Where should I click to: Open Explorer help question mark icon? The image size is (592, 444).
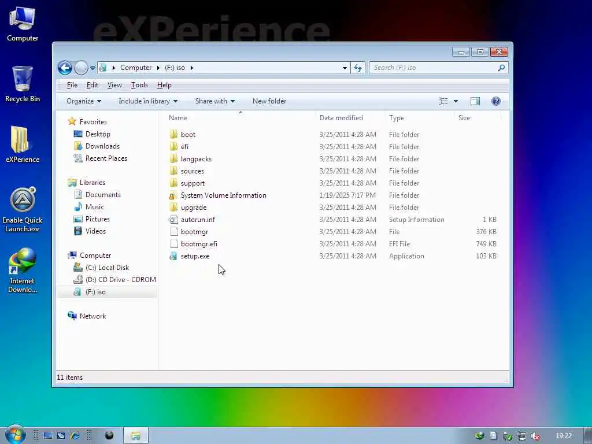[x=495, y=101]
